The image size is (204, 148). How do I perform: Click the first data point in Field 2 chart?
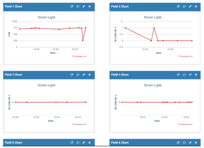coord(125,28)
